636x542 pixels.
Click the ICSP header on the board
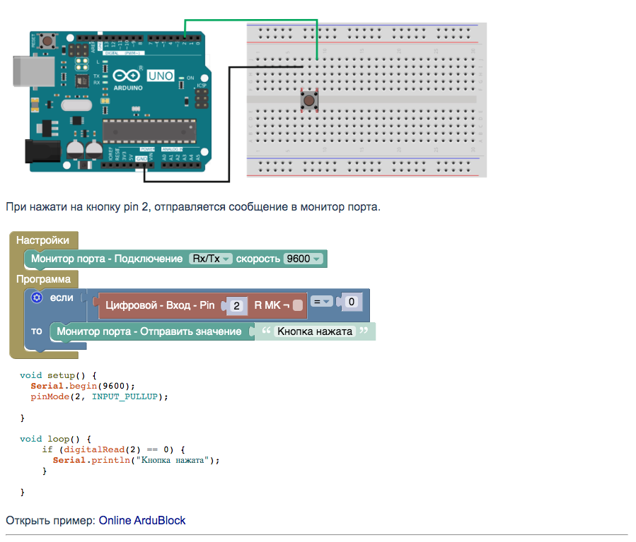pyautogui.click(x=201, y=99)
